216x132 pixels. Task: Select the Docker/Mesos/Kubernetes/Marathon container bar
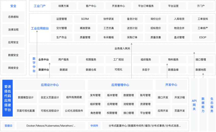click(x=51, y=126)
